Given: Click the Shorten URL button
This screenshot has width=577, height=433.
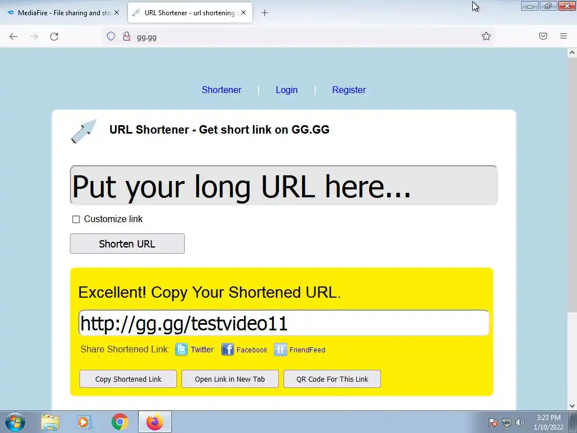Looking at the screenshot, I should coord(127,244).
